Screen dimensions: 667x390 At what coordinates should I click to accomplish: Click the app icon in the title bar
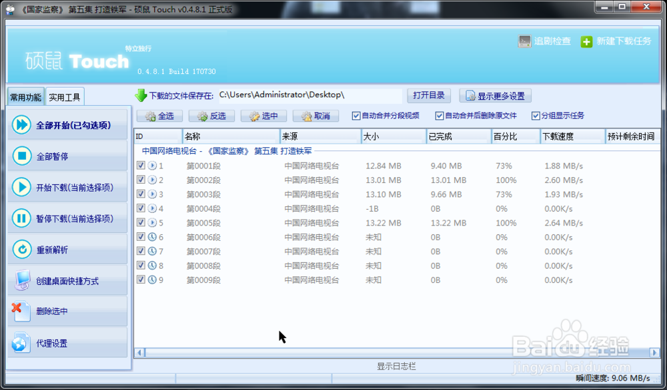11,9
